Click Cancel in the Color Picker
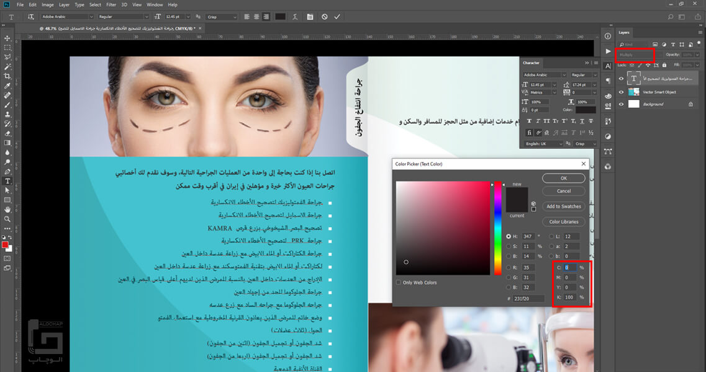 coord(564,191)
